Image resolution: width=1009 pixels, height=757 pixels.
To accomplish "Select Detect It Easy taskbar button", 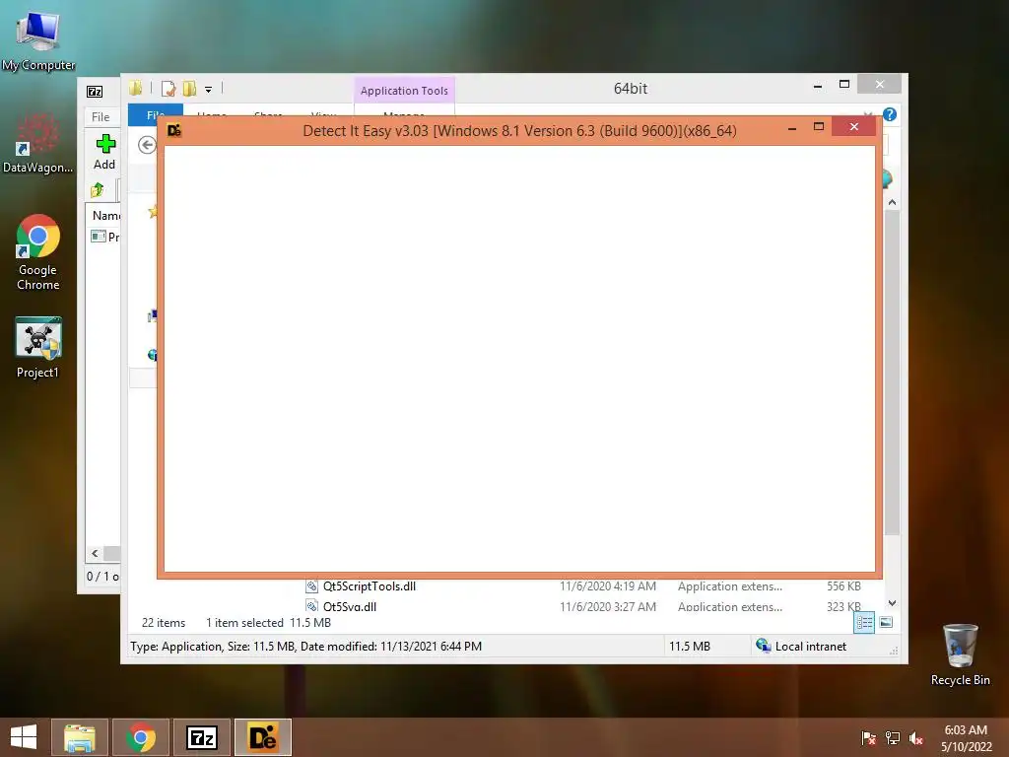I will [x=262, y=737].
